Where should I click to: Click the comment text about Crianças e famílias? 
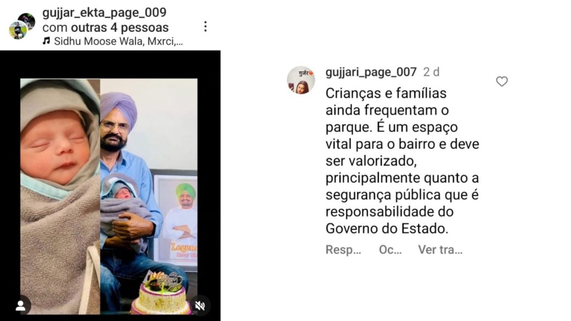(402, 161)
